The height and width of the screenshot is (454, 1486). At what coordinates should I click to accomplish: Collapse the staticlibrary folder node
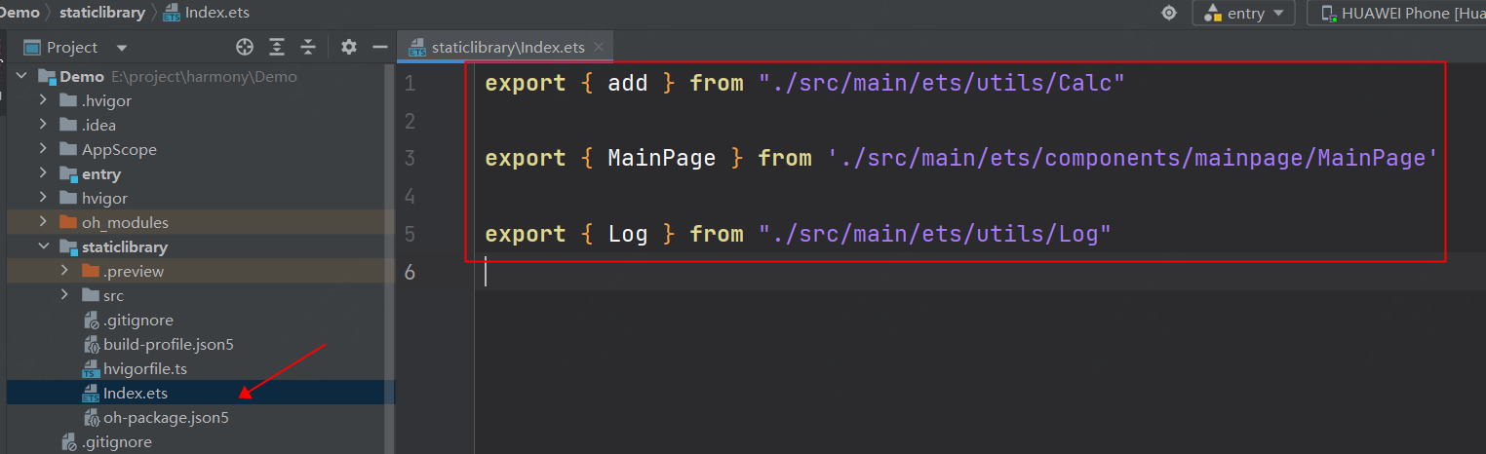point(43,247)
